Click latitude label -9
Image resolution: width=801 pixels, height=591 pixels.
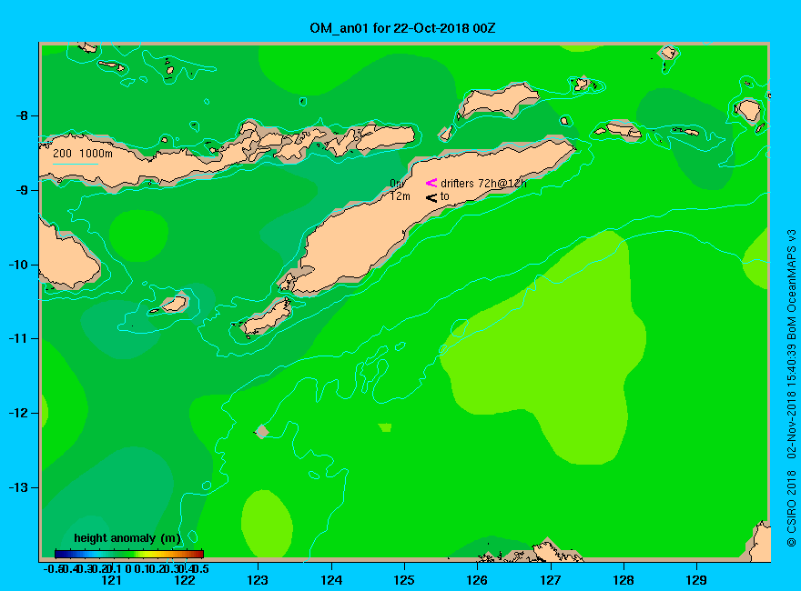point(22,190)
